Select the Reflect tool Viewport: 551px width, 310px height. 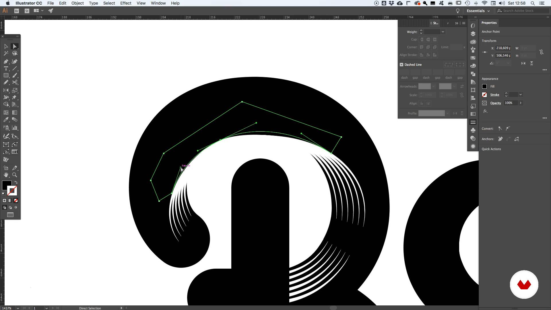[x=6, y=90]
